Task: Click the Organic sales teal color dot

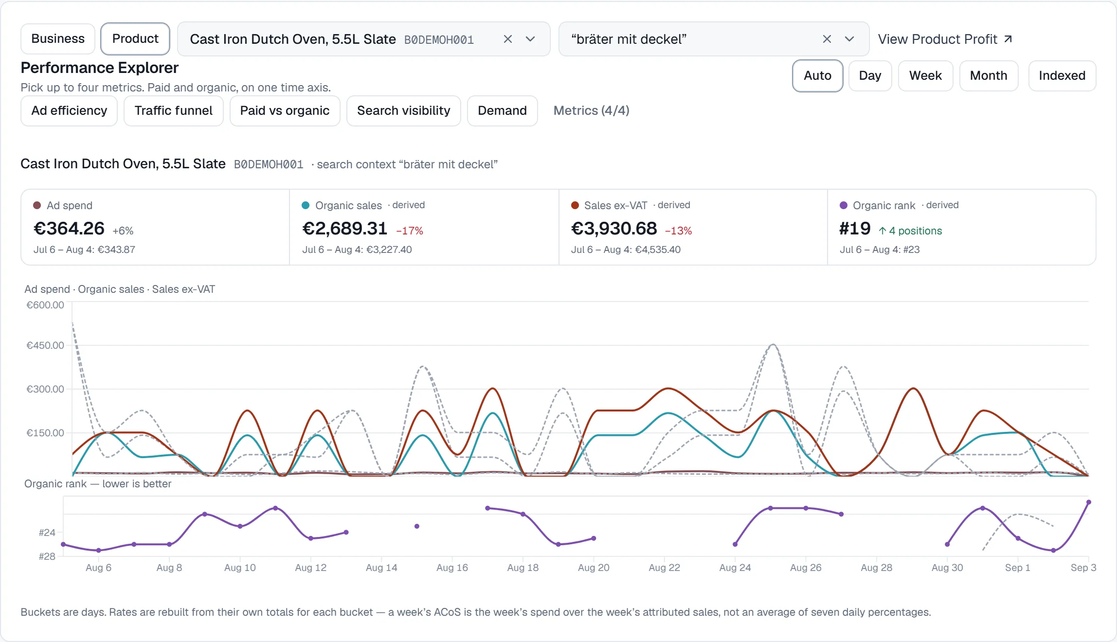Action: 306,205
